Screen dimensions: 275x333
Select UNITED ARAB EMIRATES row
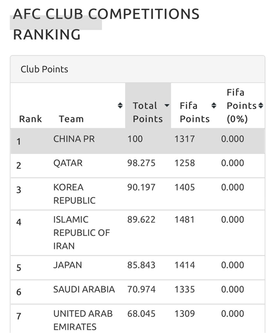click(x=137, y=319)
